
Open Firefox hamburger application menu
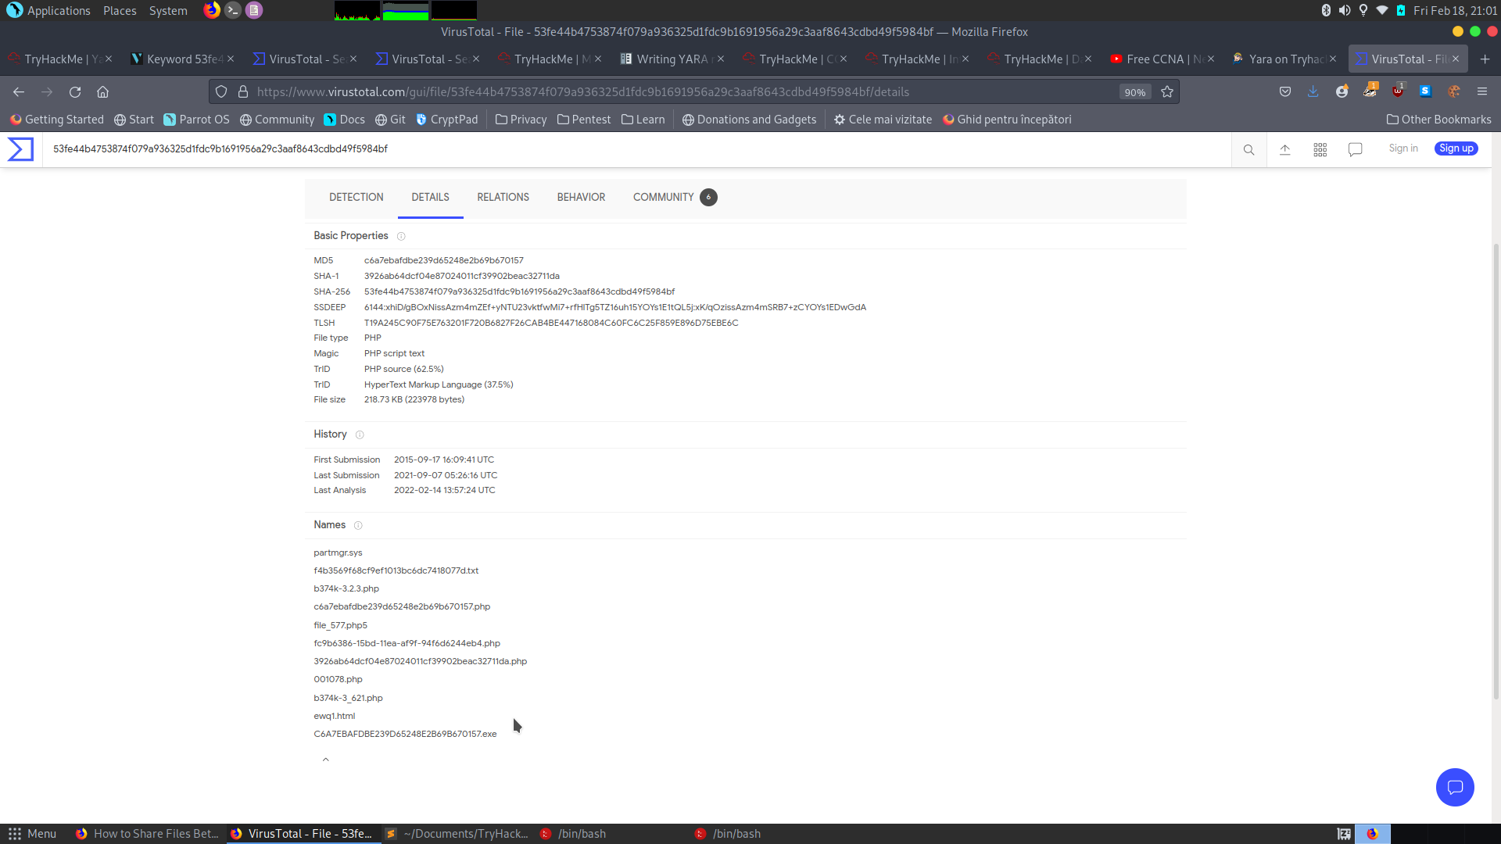1481,92
